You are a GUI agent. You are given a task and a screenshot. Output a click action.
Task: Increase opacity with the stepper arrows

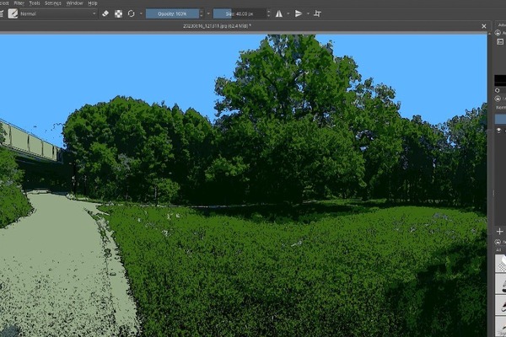click(202, 13)
